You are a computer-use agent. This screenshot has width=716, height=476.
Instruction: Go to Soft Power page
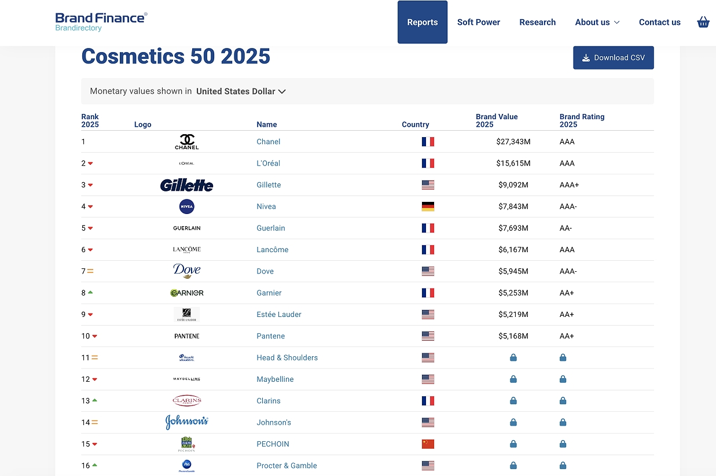click(479, 22)
